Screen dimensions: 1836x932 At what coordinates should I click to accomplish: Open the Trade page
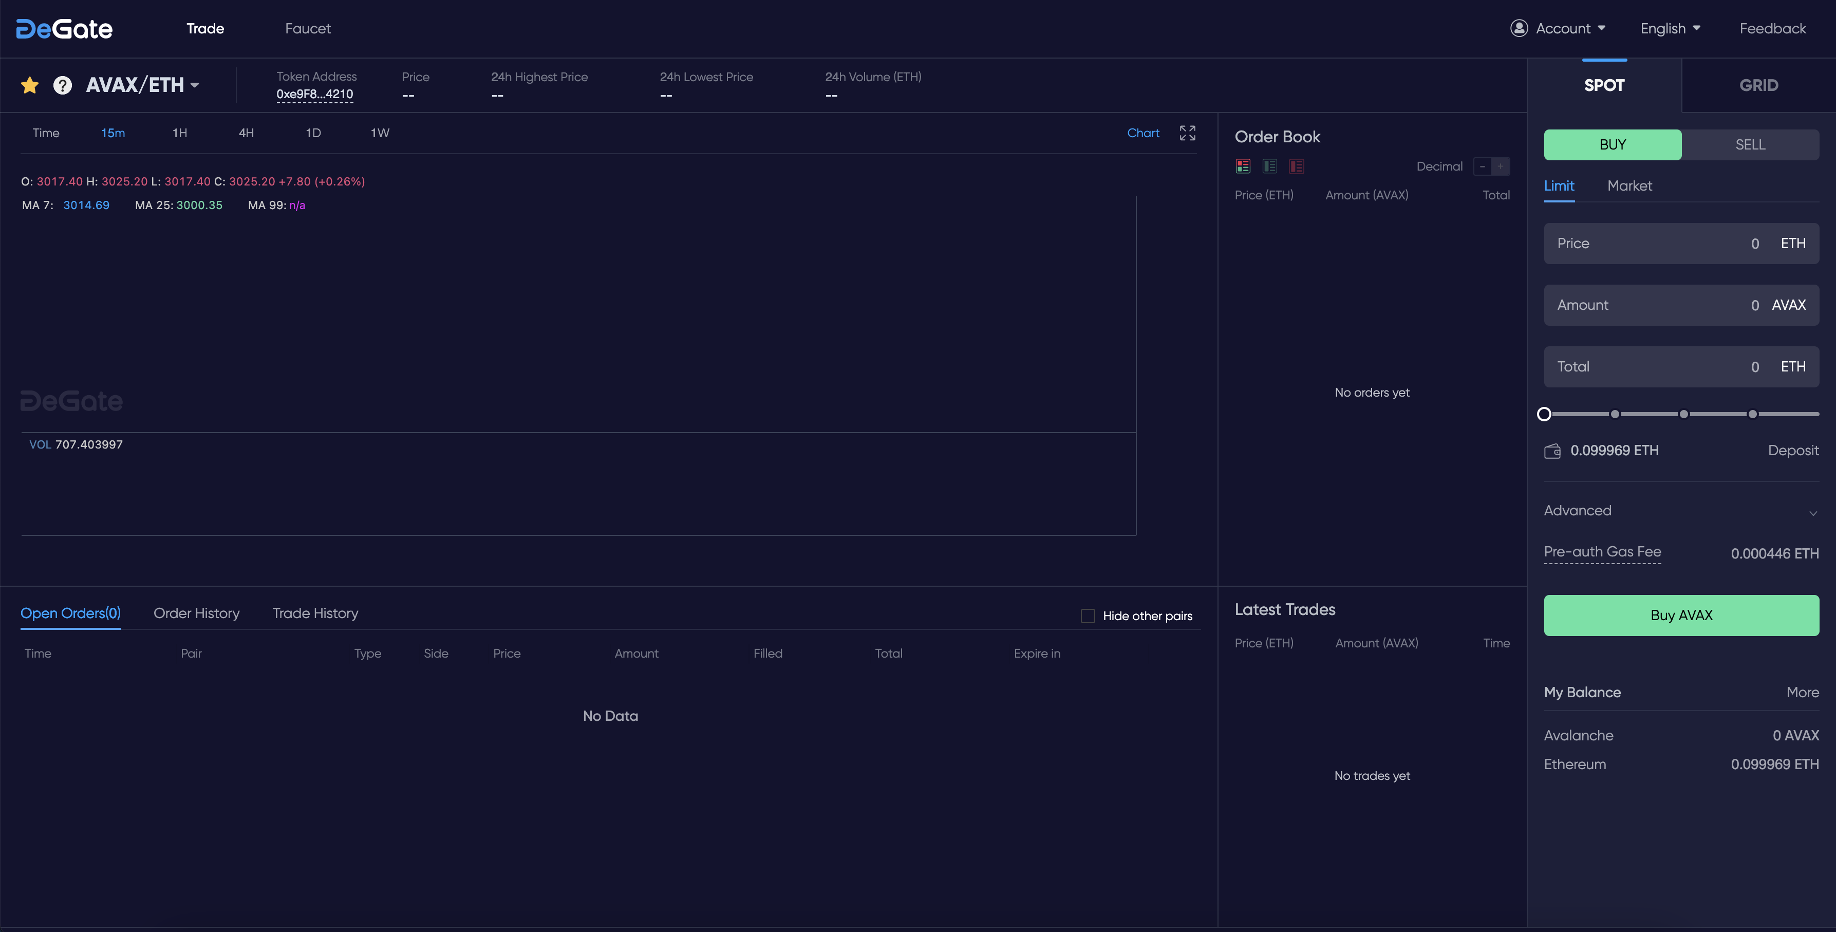205,29
